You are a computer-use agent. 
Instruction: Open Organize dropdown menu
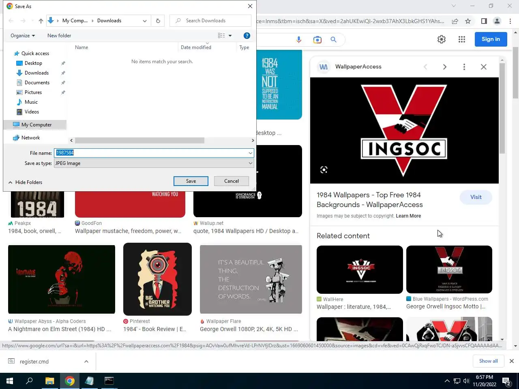pyautogui.click(x=23, y=36)
